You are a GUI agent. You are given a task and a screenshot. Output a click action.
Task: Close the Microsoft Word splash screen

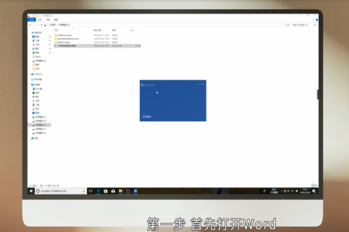pyautogui.click(x=202, y=84)
